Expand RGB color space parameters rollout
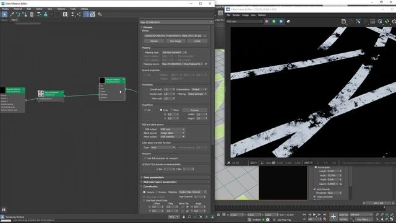Image resolution: width=396 pixels, height=223 pixels. point(175,182)
